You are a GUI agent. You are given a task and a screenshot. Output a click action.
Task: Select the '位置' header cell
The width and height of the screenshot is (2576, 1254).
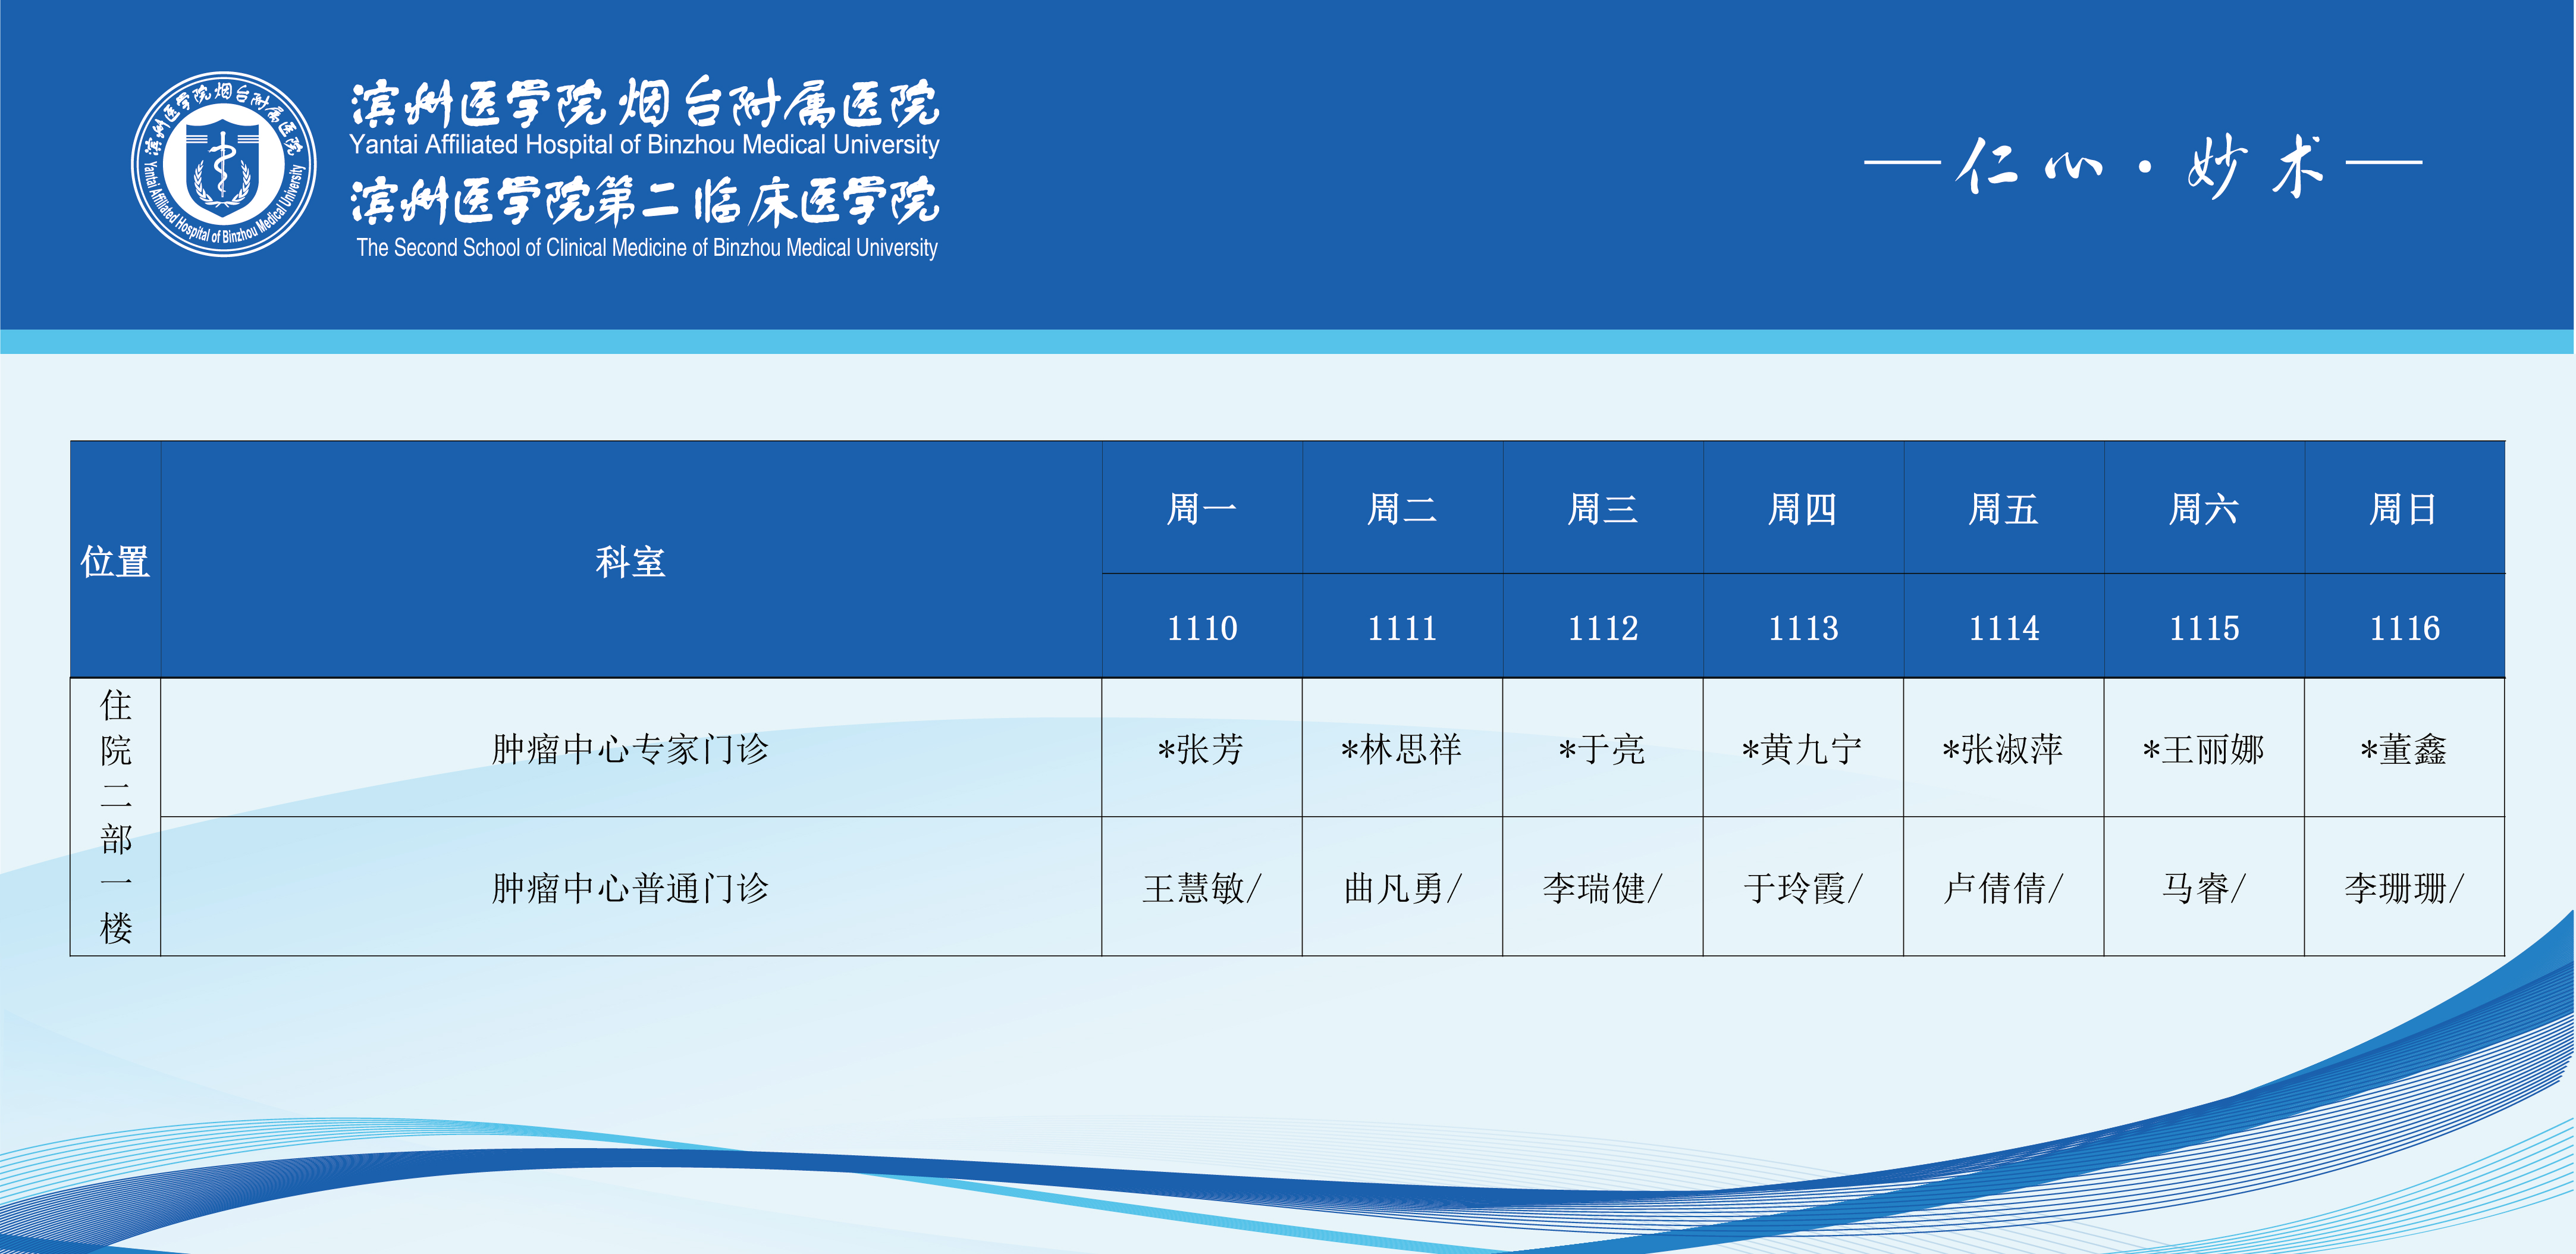click(115, 561)
